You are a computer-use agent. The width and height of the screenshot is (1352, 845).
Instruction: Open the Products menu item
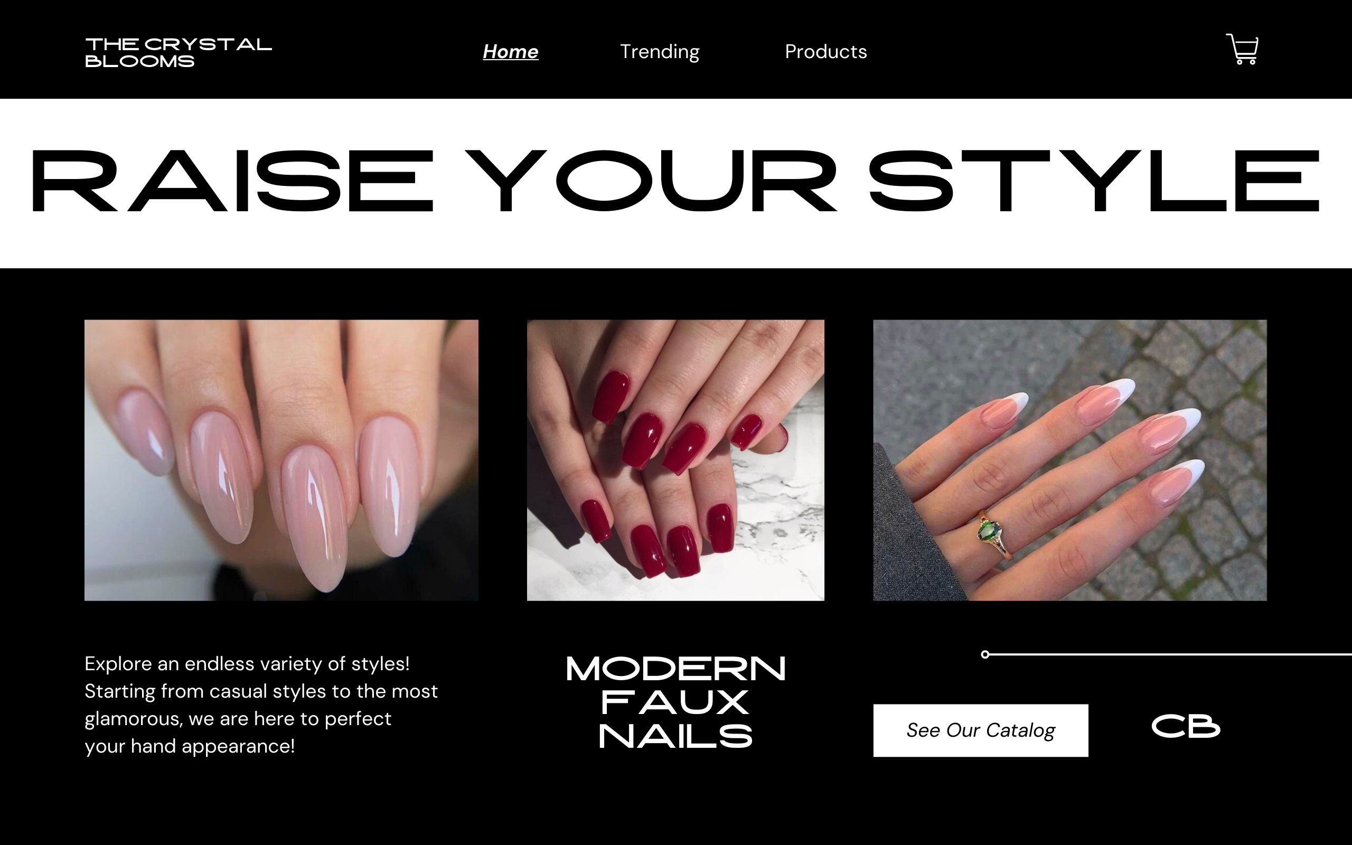[826, 51]
